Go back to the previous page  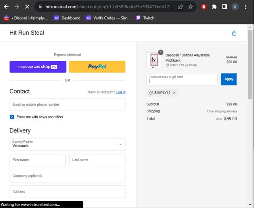pyautogui.click(x=6, y=7)
